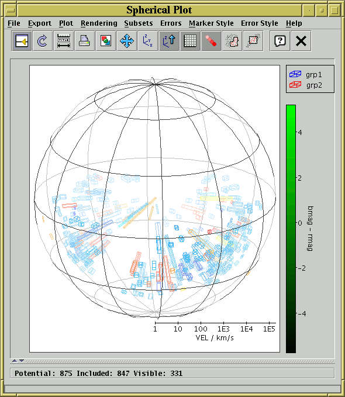Collapse panel with up triangle arrow
Screen dimensions: 345x397
(x=15, y=361)
